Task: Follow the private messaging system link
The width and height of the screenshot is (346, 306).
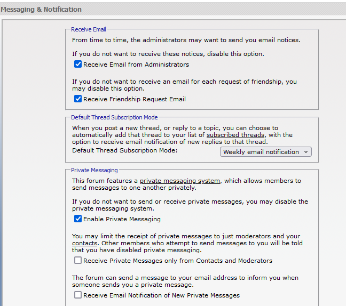Action: tap(180, 181)
